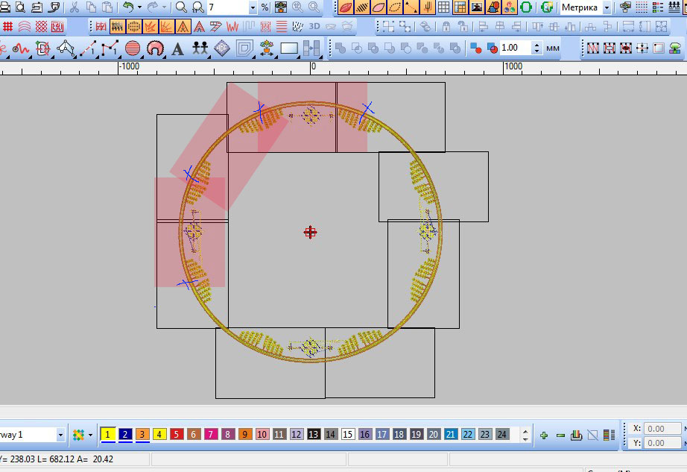Select the rectangle shape tool
The width and height of the screenshot is (687, 472).
coord(289,48)
